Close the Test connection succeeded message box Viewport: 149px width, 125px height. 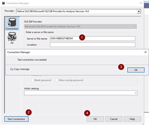click(x=146, y=52)
